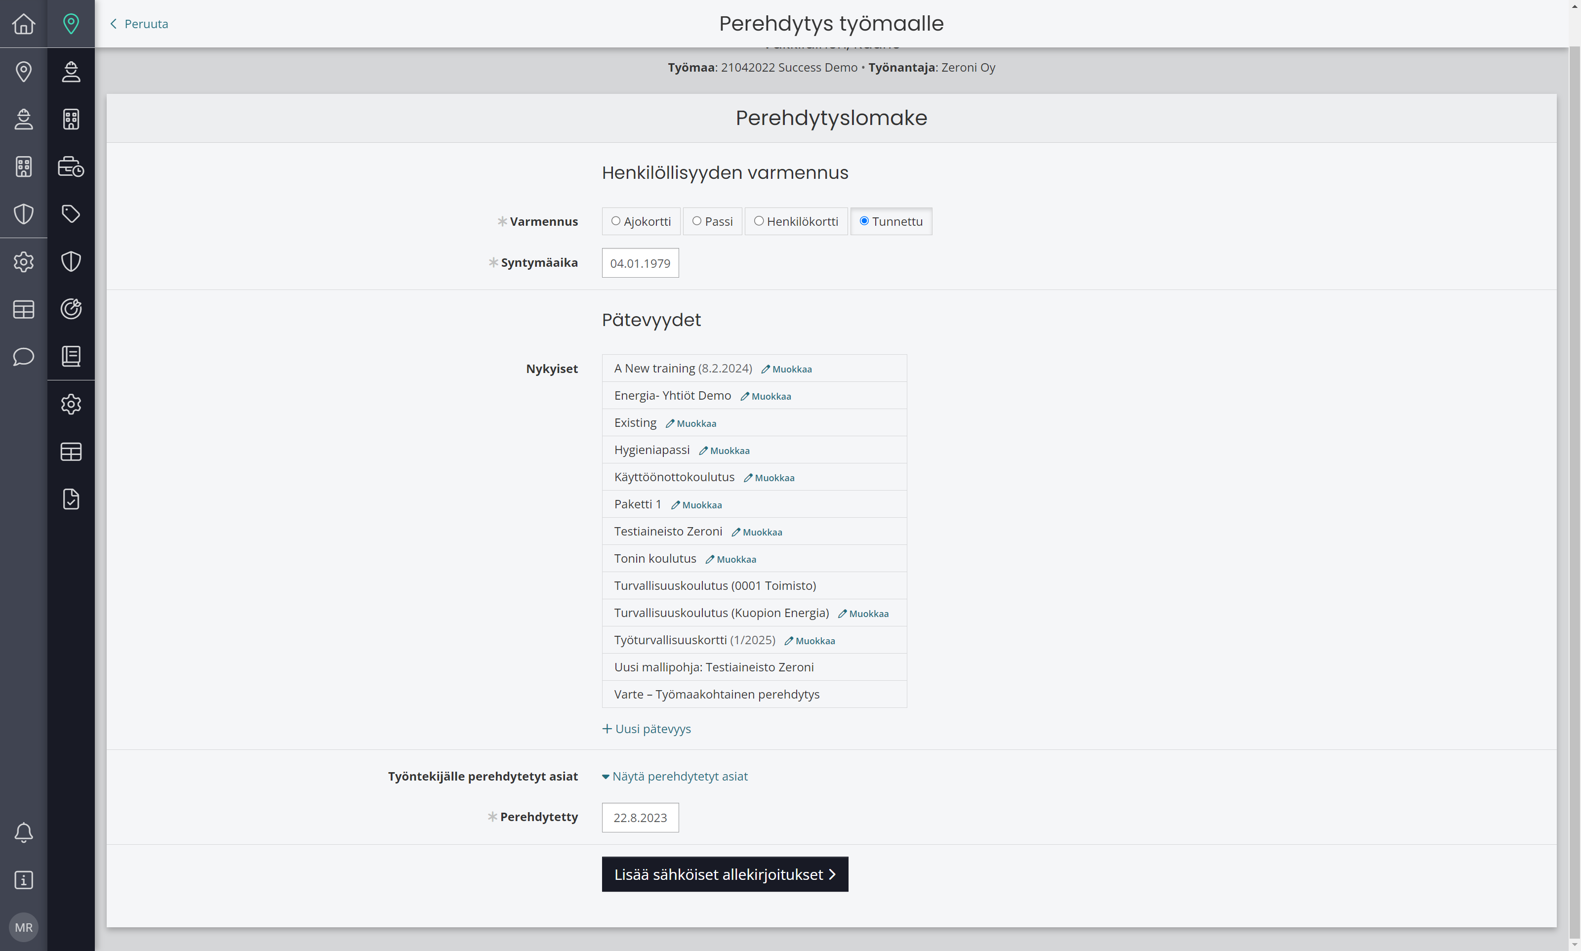
Task: Edit Turvallisuuskoulutus (Kuopion Energia) via Muokkaa
Action: click(x=863, y=614)
